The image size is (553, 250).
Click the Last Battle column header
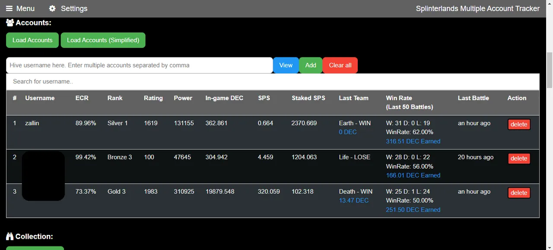tap(473, 98)
